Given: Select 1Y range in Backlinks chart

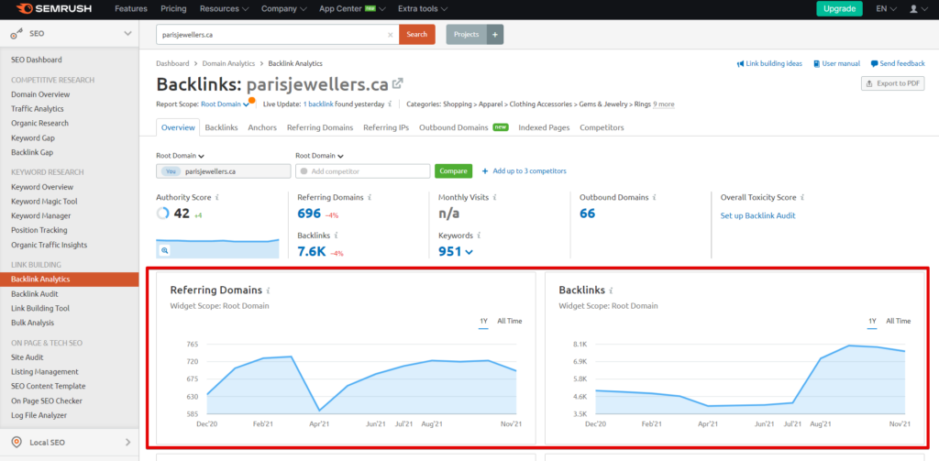Looking at the screenshot, I should click(x=873, y=322).
